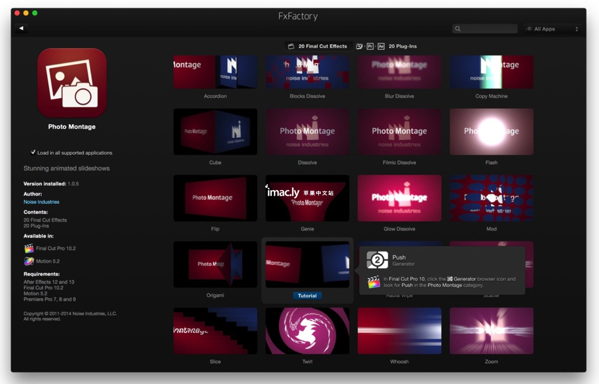Select the Cube effect thumbnail
The image size is (599, 384).
click(215, 132)
